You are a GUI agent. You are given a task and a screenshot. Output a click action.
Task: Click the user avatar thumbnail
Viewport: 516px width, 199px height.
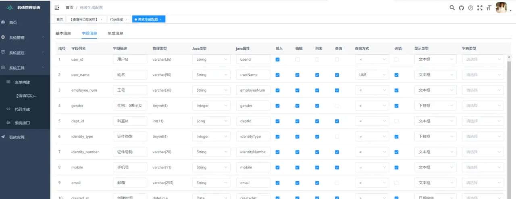pos(501,8)
